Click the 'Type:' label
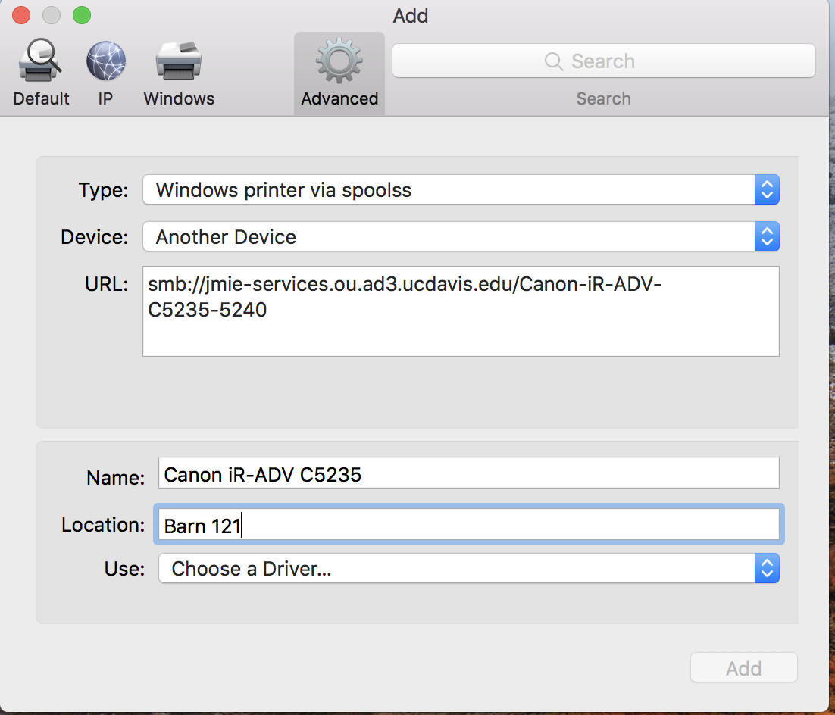This screenshot has width=835, height=715. tap(103, 190)
